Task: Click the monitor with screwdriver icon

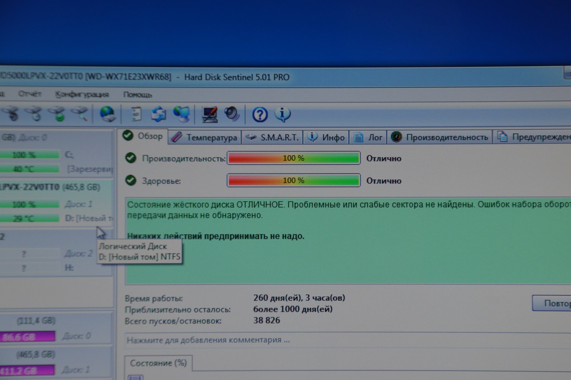Action: [210, 114]
